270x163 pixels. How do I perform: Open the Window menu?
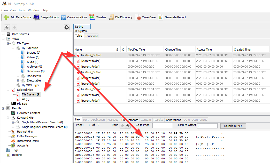click(x=34, y=10)
